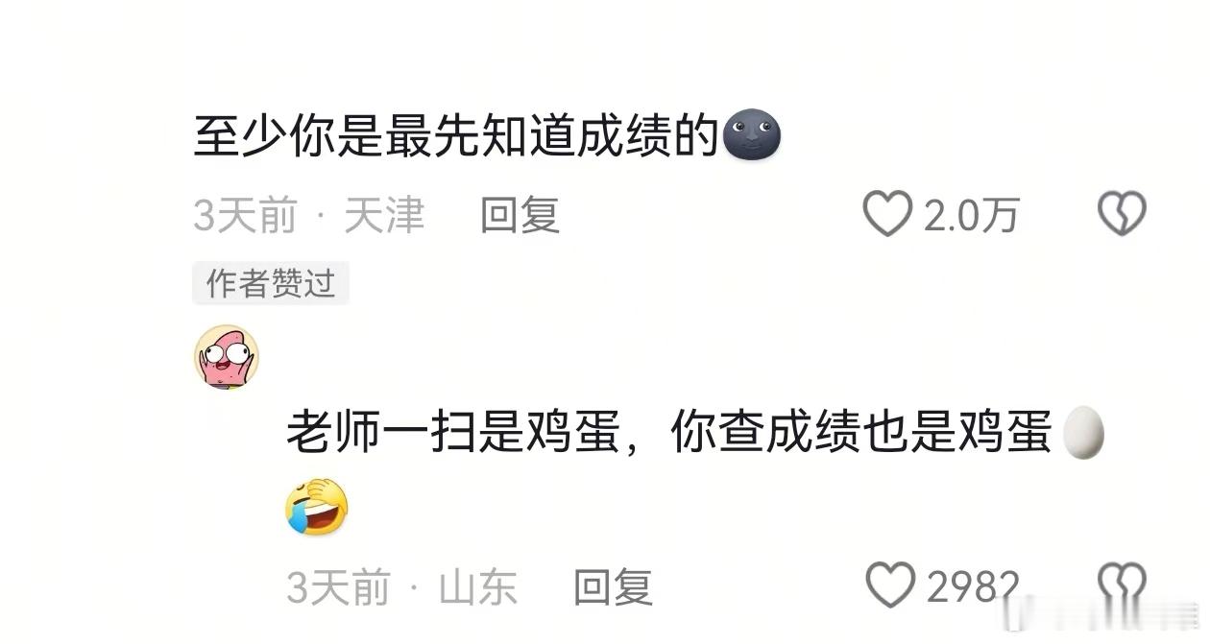Screen dimensions: 1210x644
Task: Tap the 2.0万 like count
Action: (x=971, y=216)
